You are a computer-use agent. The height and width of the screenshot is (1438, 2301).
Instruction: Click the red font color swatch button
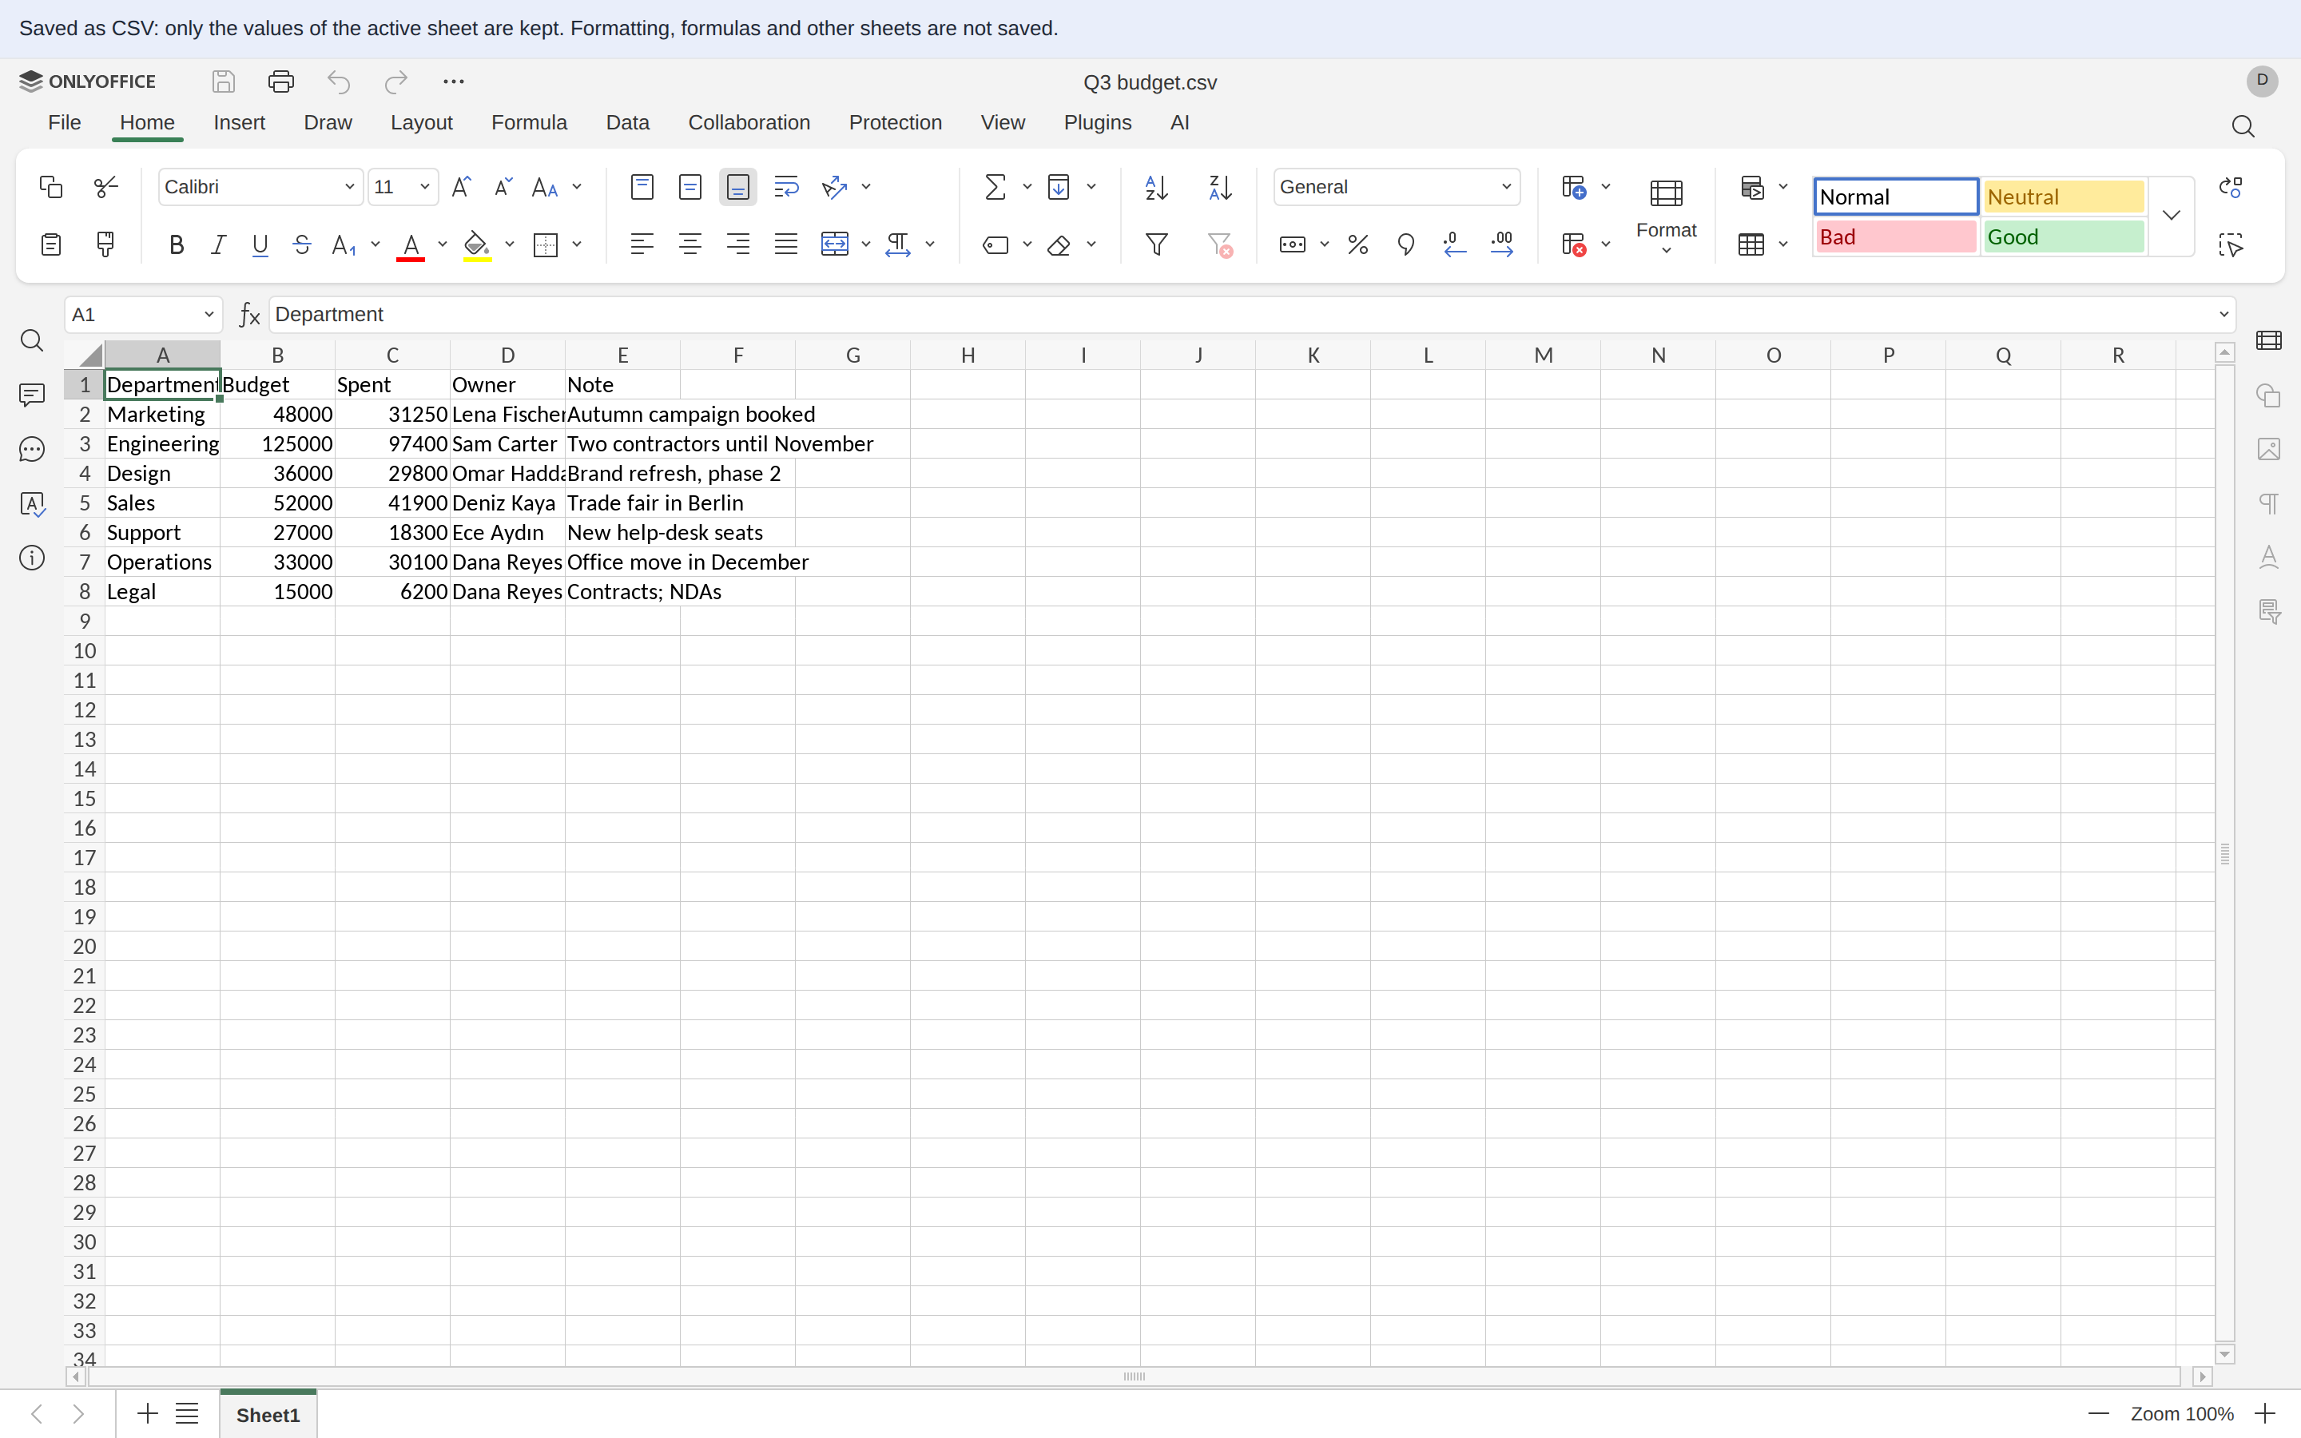tap(411, 245)
